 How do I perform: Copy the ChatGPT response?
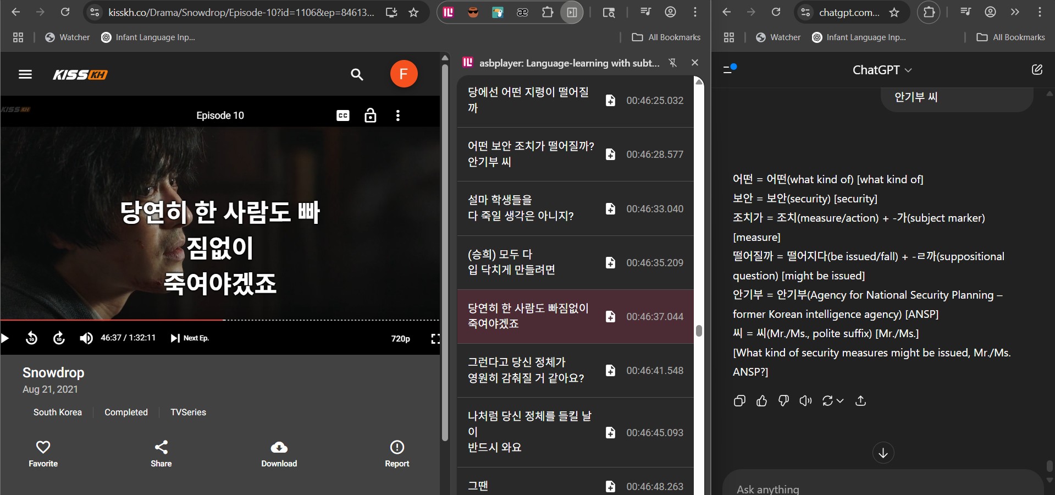point(739,401)
